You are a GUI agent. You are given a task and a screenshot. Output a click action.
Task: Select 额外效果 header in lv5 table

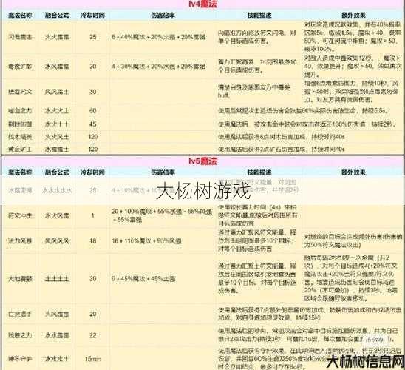353,172
